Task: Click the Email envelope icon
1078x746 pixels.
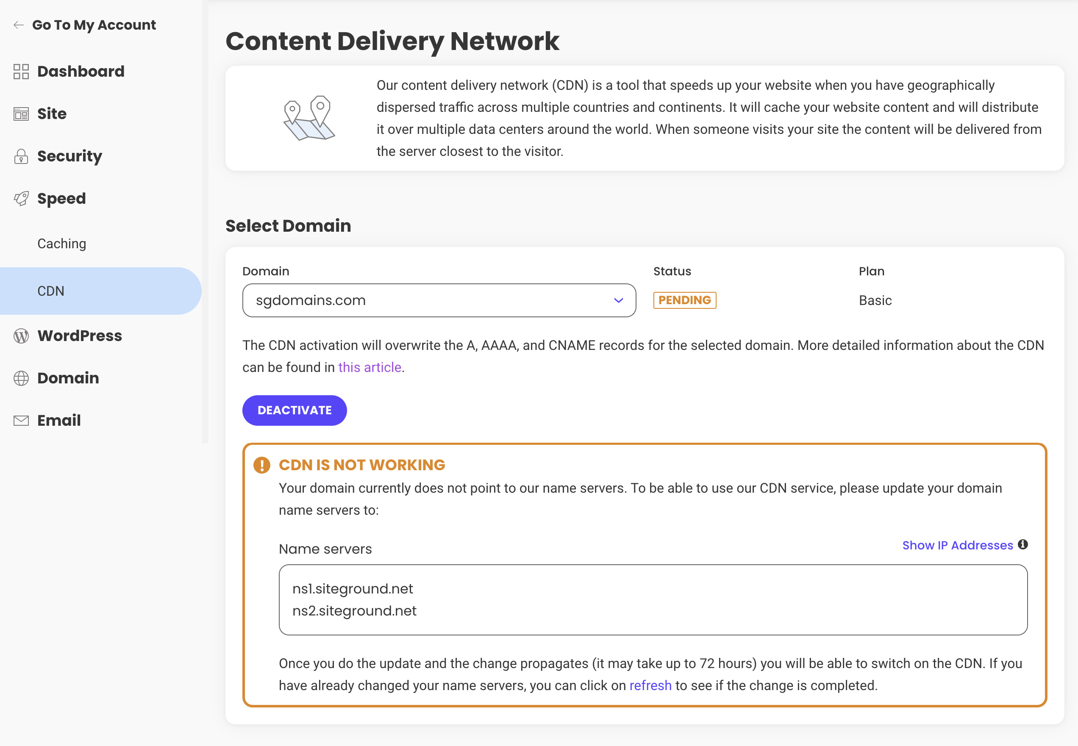Action: point(21,421)
